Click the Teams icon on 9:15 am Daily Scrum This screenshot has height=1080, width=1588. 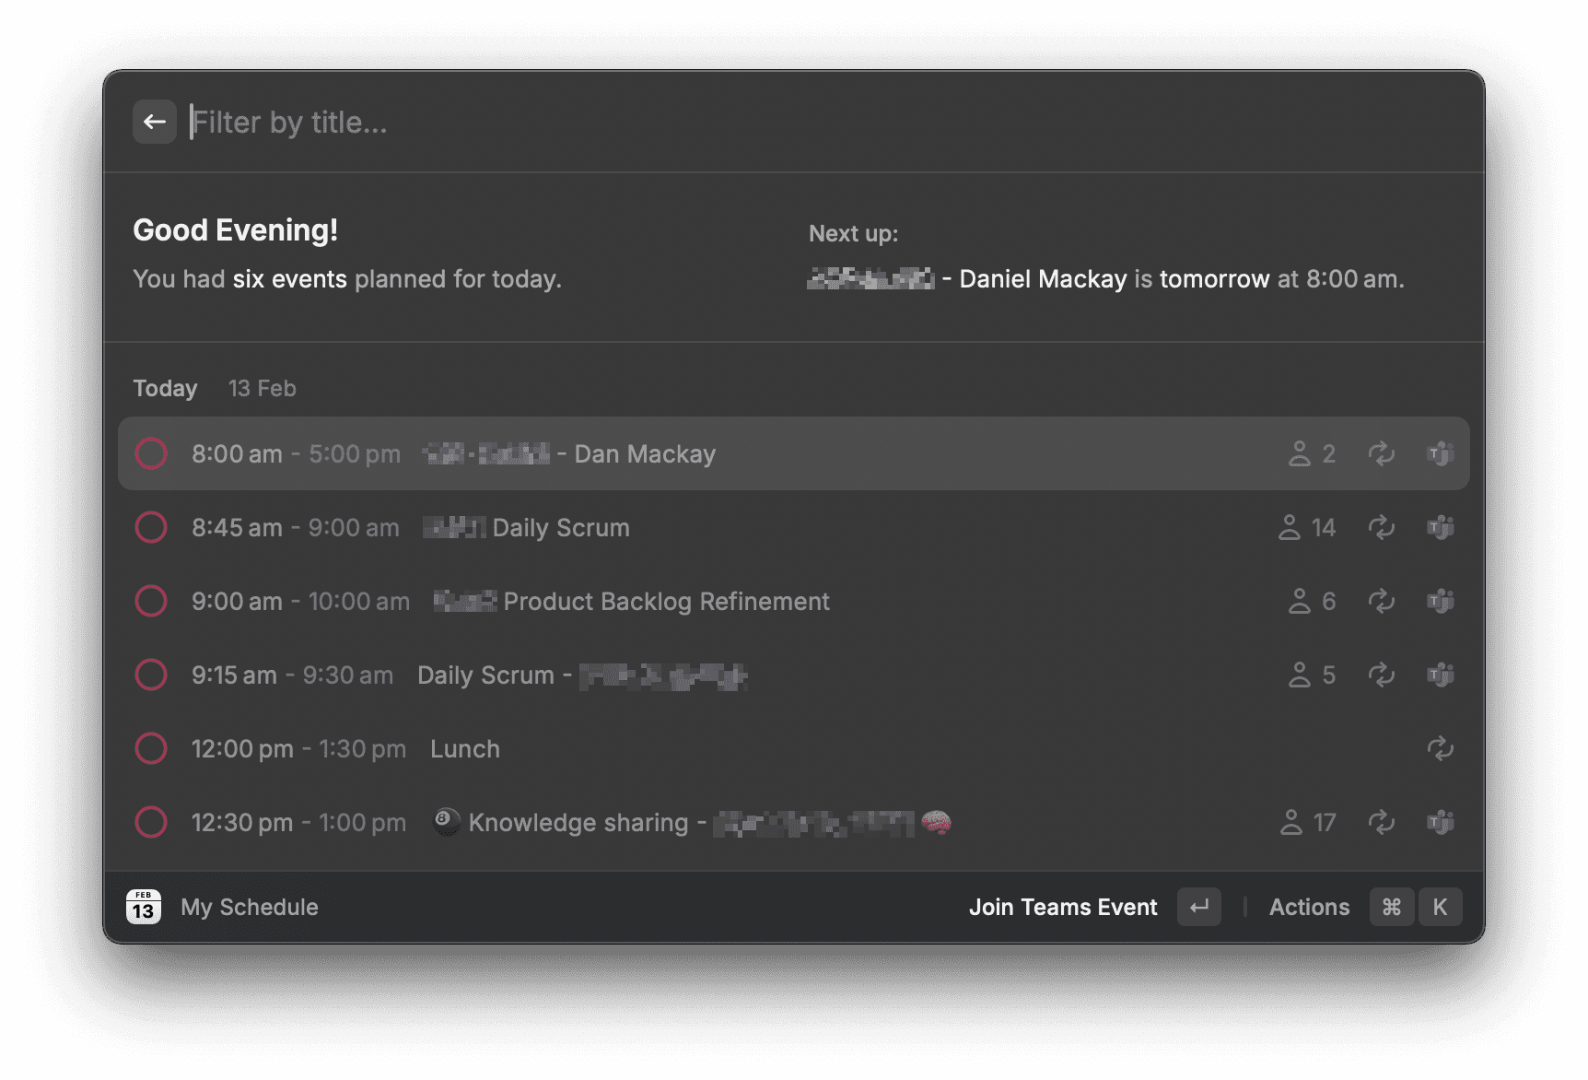tap(1441, 675)
